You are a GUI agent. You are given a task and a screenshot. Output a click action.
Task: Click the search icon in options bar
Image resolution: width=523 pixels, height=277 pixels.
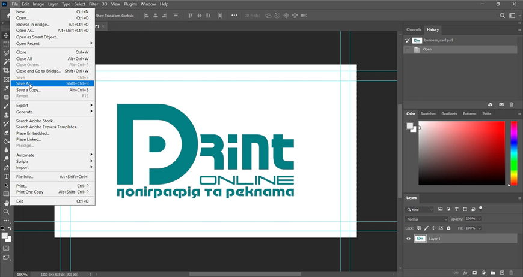[502, 16]
